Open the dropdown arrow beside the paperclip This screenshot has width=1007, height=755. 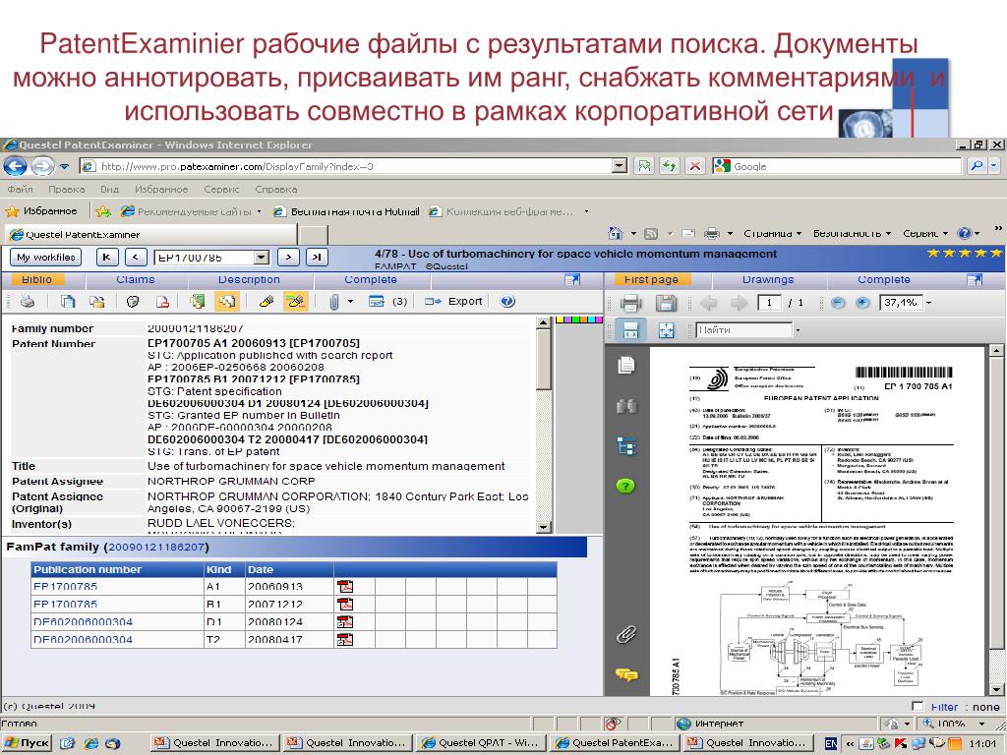351,301
